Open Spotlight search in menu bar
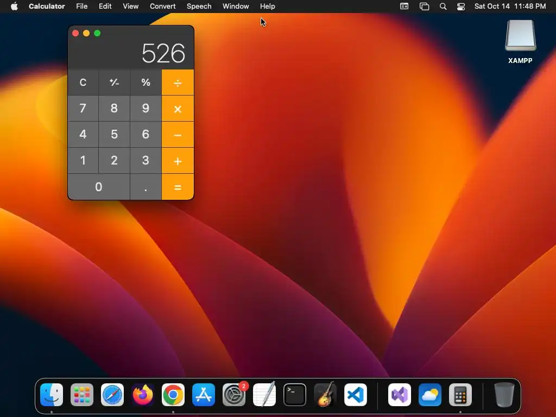556x417 pixels. click(443, 7)
